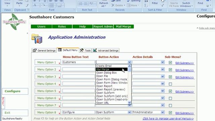This screenshot has height=121, width=215.
Task: Open Edit Submenu link for Menu Option 1
Action: 184,63
